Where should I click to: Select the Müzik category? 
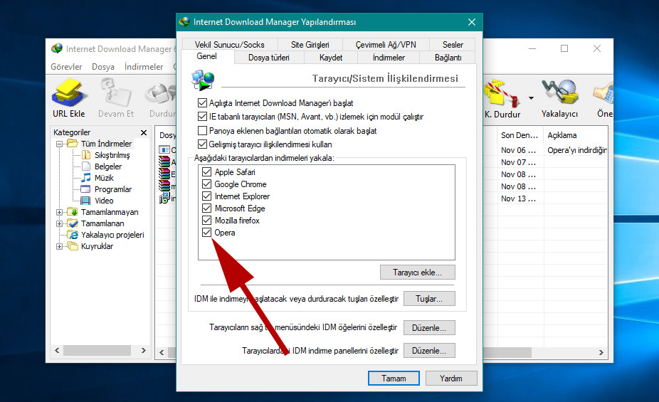click(x=104, y=178)
